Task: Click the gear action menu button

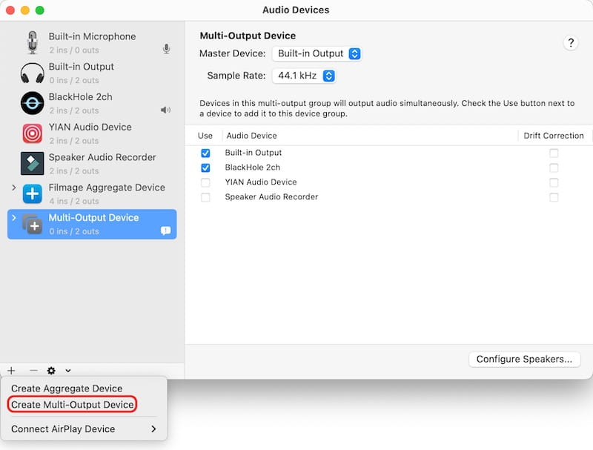Action: click(x=52, y=371)
